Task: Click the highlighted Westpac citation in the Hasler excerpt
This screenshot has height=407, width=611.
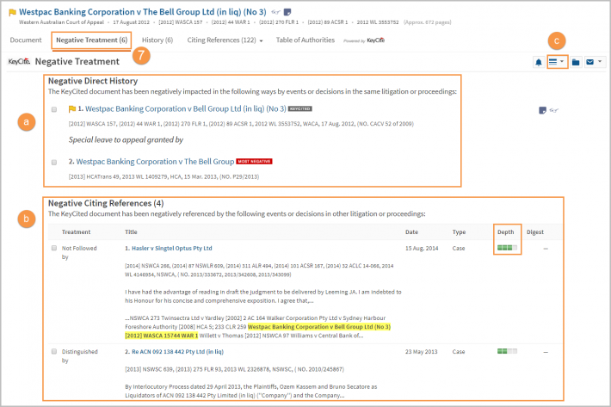Action: coord(257,331)
